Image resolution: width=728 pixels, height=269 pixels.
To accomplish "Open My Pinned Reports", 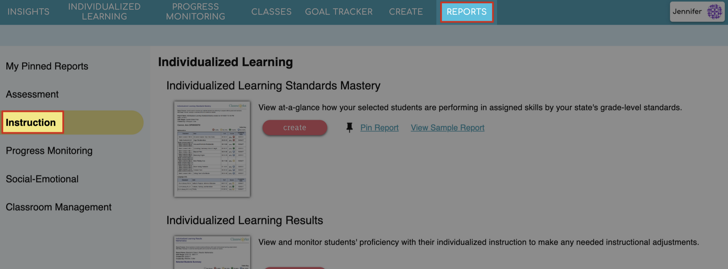I will point(47,66).
